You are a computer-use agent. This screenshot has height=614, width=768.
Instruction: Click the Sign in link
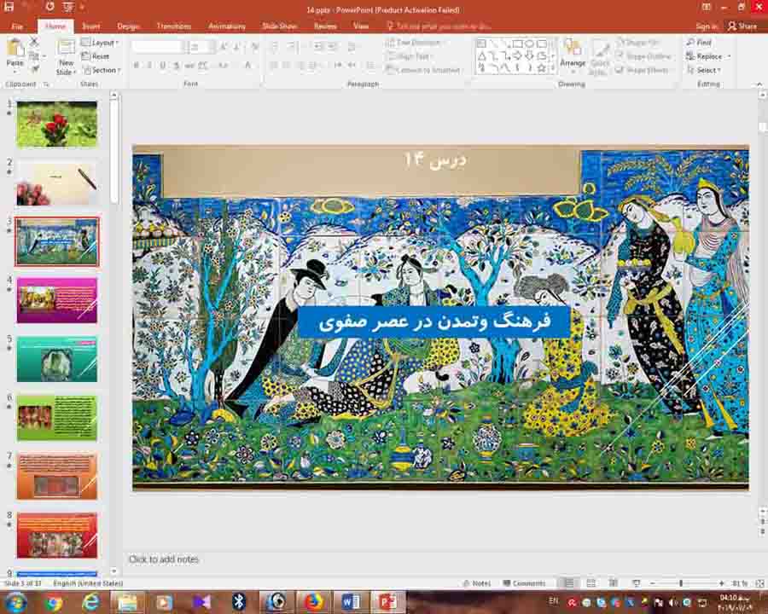[707, 26]
